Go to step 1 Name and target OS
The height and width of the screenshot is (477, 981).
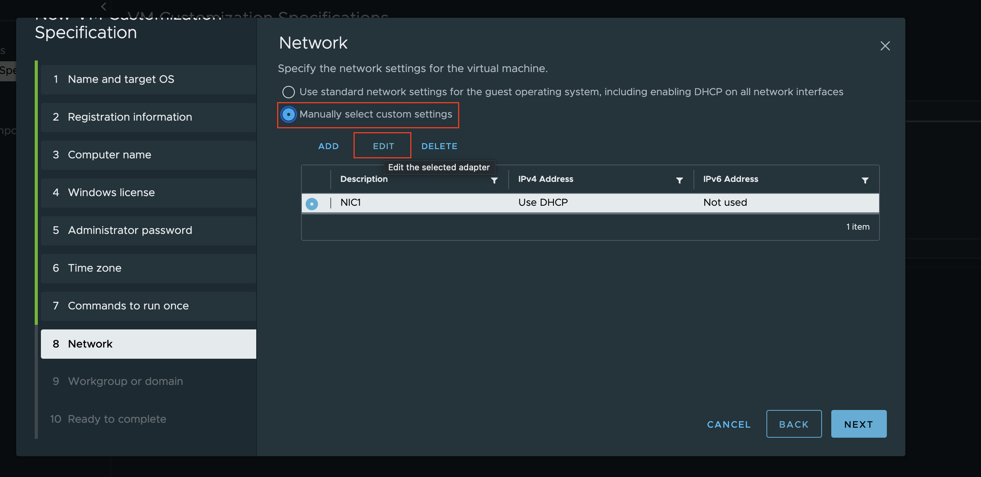(148, 79)
